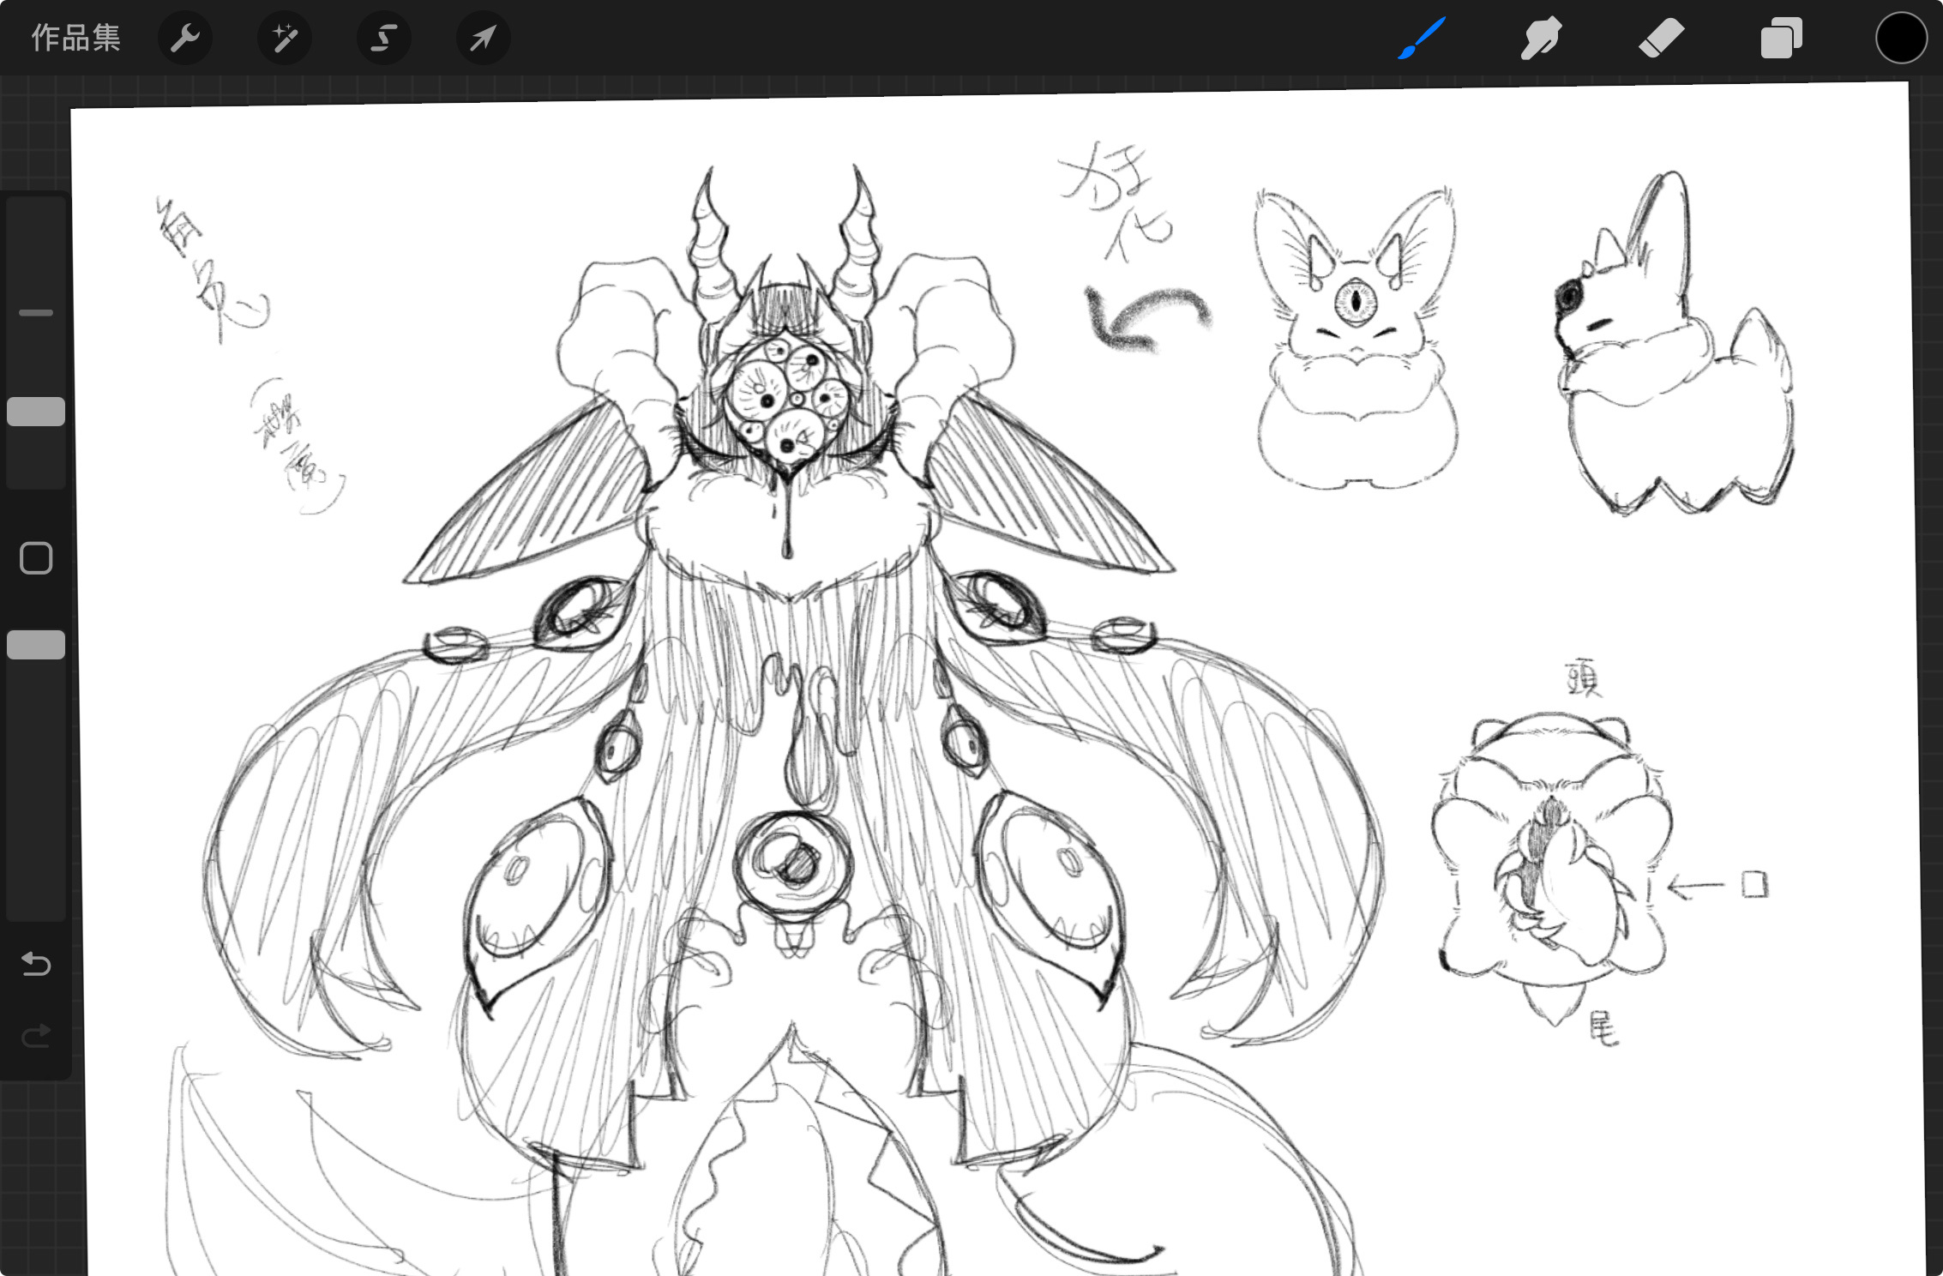This screenshot has width=1943, height=1276.
Task: Open the Actions wrench menu
Action: (184, 39)
